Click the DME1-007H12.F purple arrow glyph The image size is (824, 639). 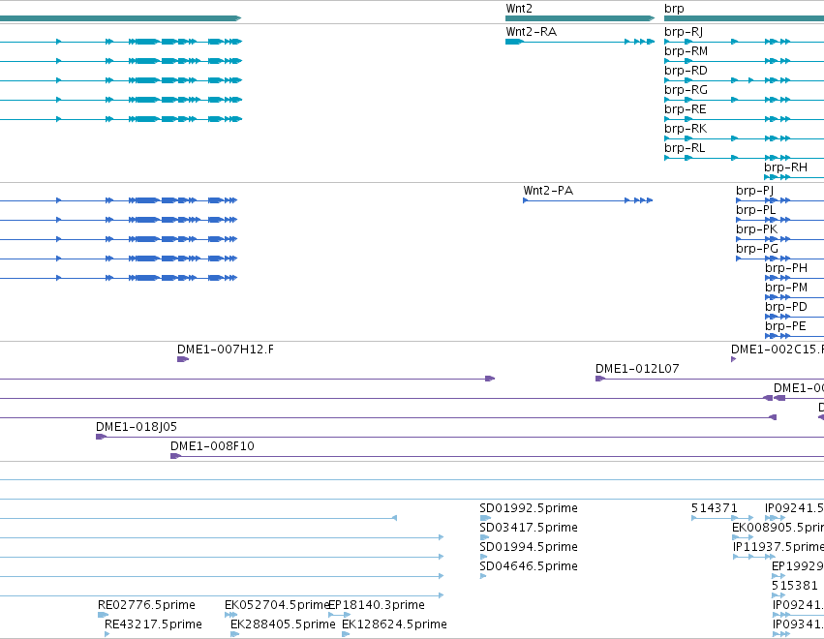point(183,359)
